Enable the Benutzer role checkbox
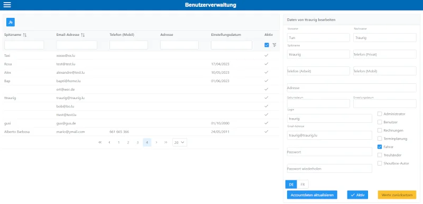This screenshot has width=423, height=204. point(380,122)
